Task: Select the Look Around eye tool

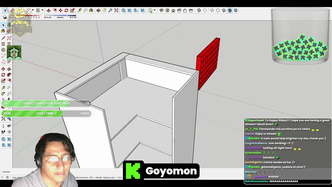Action: [9, 126]
